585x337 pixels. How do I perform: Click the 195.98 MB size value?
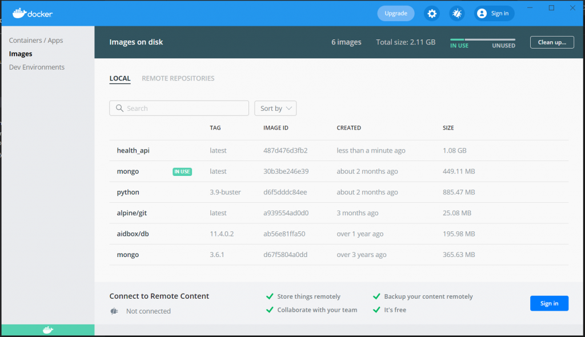(x=459, y=234)
